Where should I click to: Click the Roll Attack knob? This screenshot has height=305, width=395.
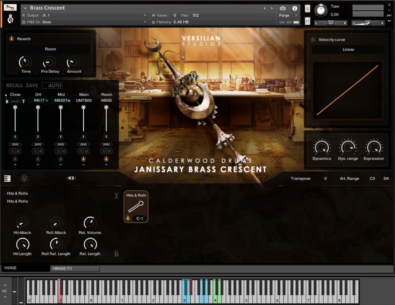(56, 223)
